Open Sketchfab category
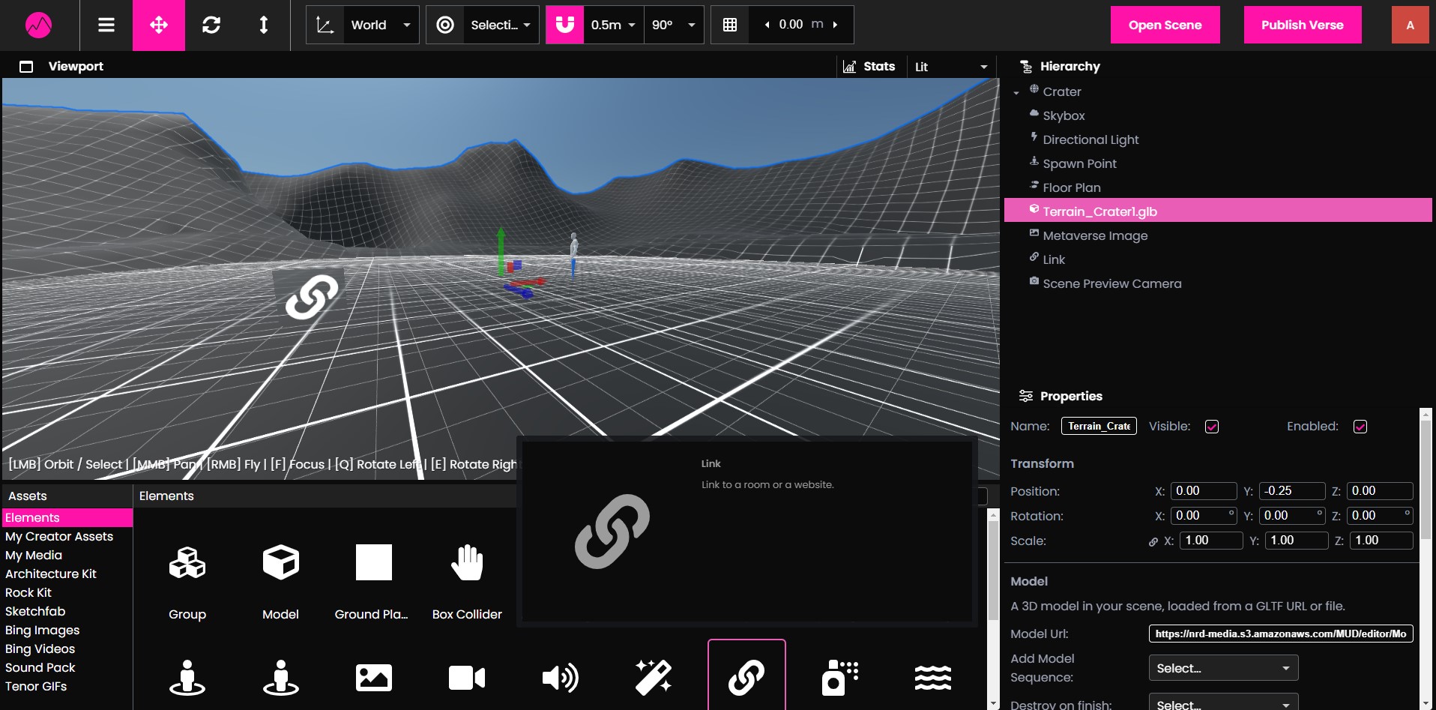1436x710 pixels. [35, 612]
